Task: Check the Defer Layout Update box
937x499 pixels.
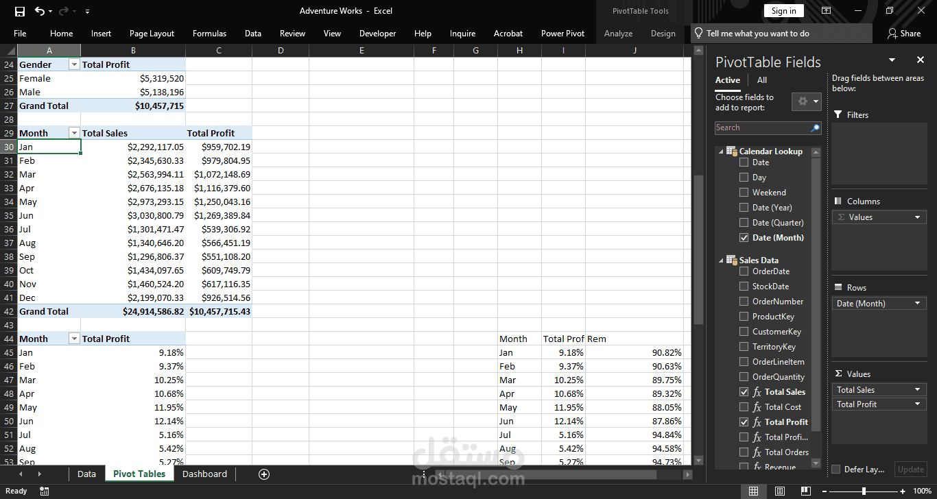Action: (x=835, y=470)
